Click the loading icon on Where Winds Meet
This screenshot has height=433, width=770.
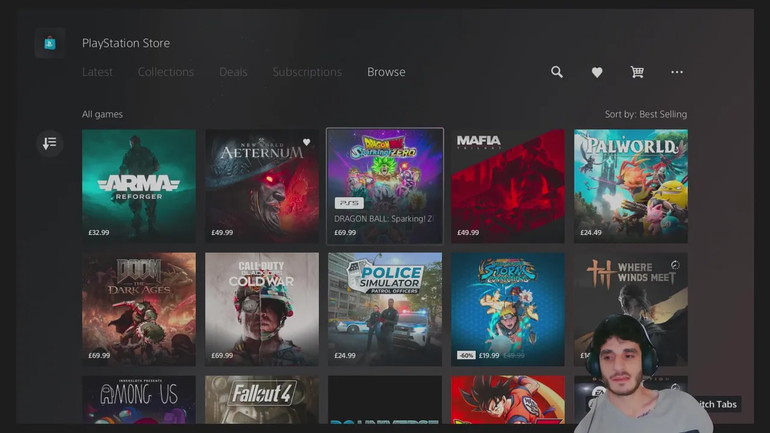click(676, 265)
